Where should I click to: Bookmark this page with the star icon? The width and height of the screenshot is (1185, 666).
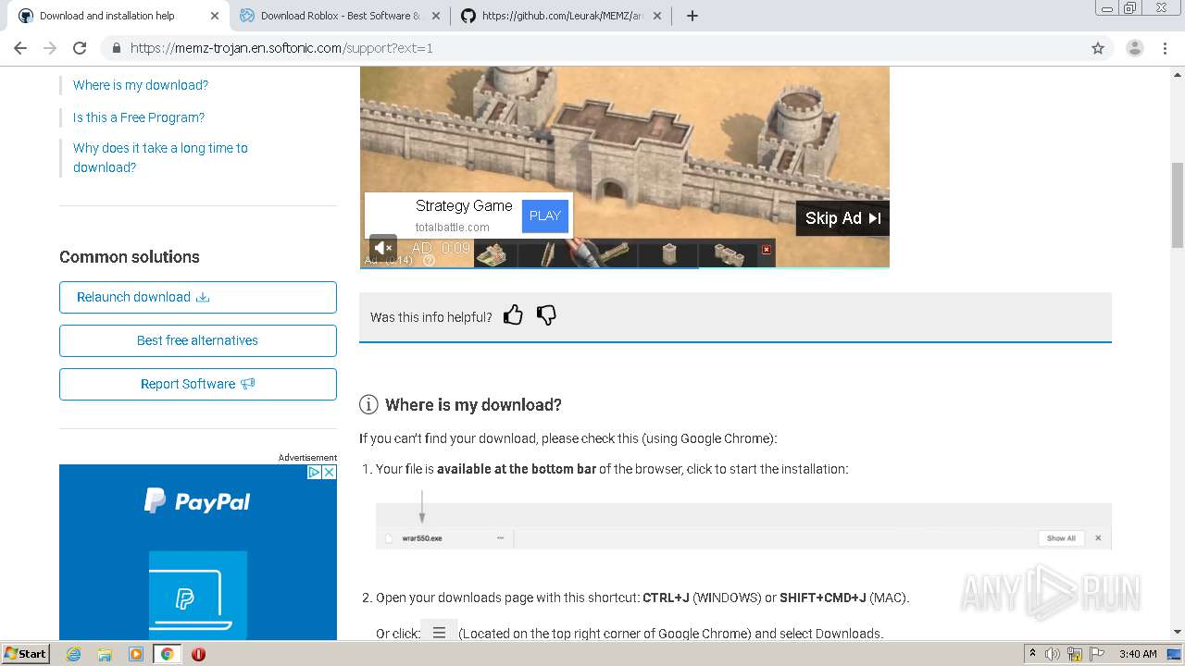(1098, 48)
